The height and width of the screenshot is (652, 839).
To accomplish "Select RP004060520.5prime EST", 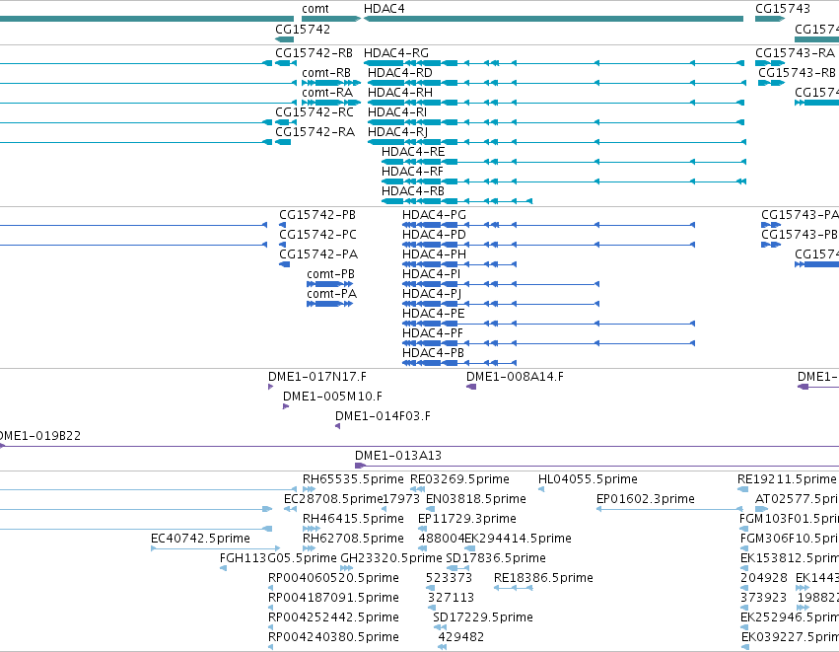I will 271,588.
